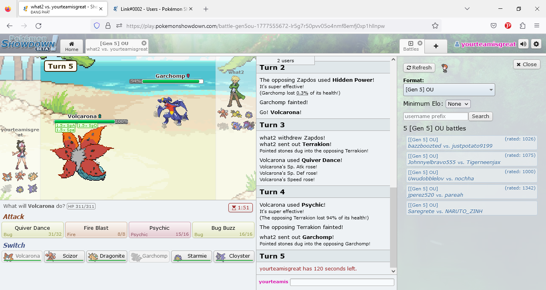The width and height of the screenshot is (546, 290).
Task: Switch to Cloyster
Action: click(x=234, y=256)
